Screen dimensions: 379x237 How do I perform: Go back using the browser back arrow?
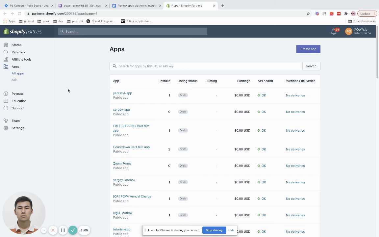5,14
